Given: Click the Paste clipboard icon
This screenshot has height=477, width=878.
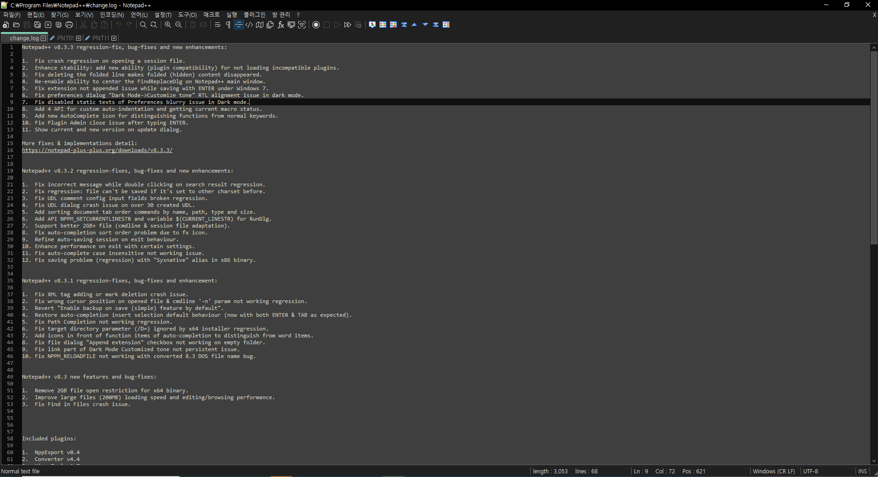Looking at the screenshot, I should (104, 25).
